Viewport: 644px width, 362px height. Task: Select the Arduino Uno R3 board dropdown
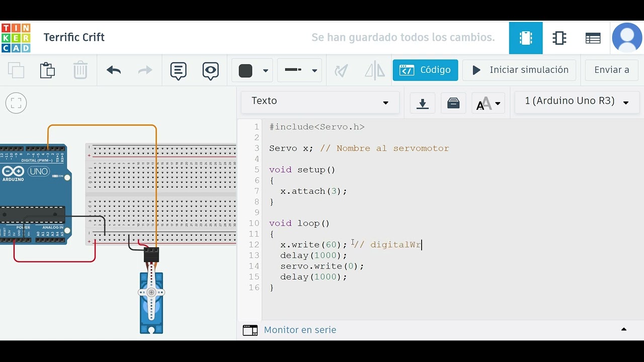click(577, 102)
